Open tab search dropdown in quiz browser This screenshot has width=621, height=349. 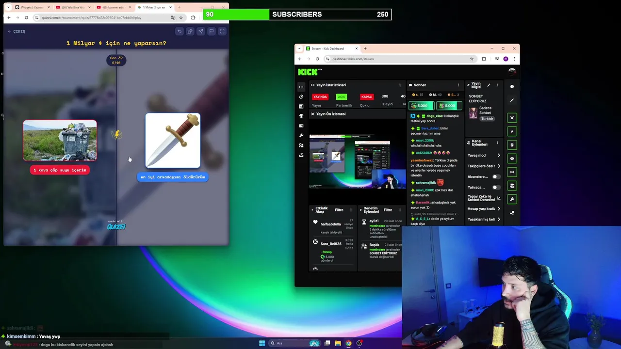click(8, 7)
